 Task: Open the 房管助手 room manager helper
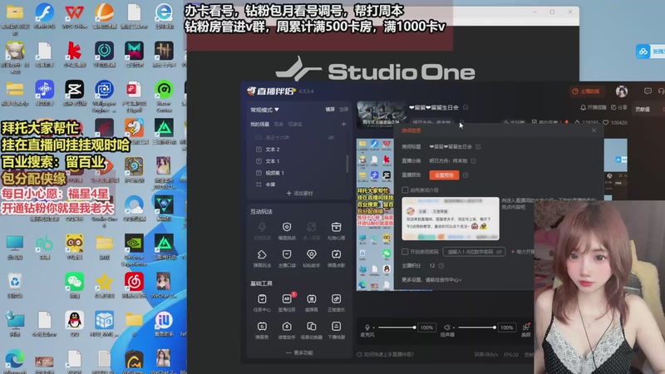287,330
